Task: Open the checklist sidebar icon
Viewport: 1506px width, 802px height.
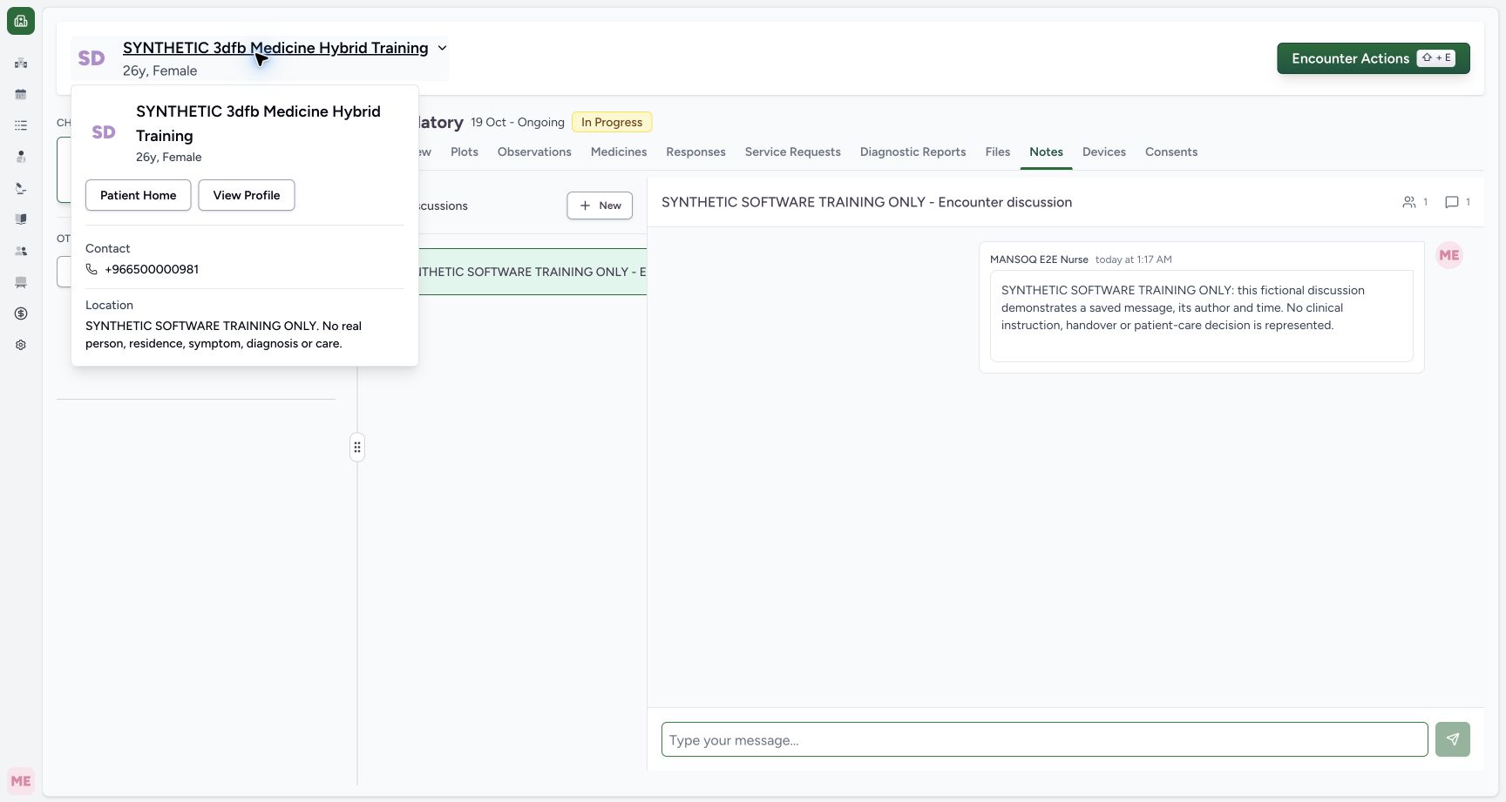Action: pyautogui.click(x=21, y=125)
